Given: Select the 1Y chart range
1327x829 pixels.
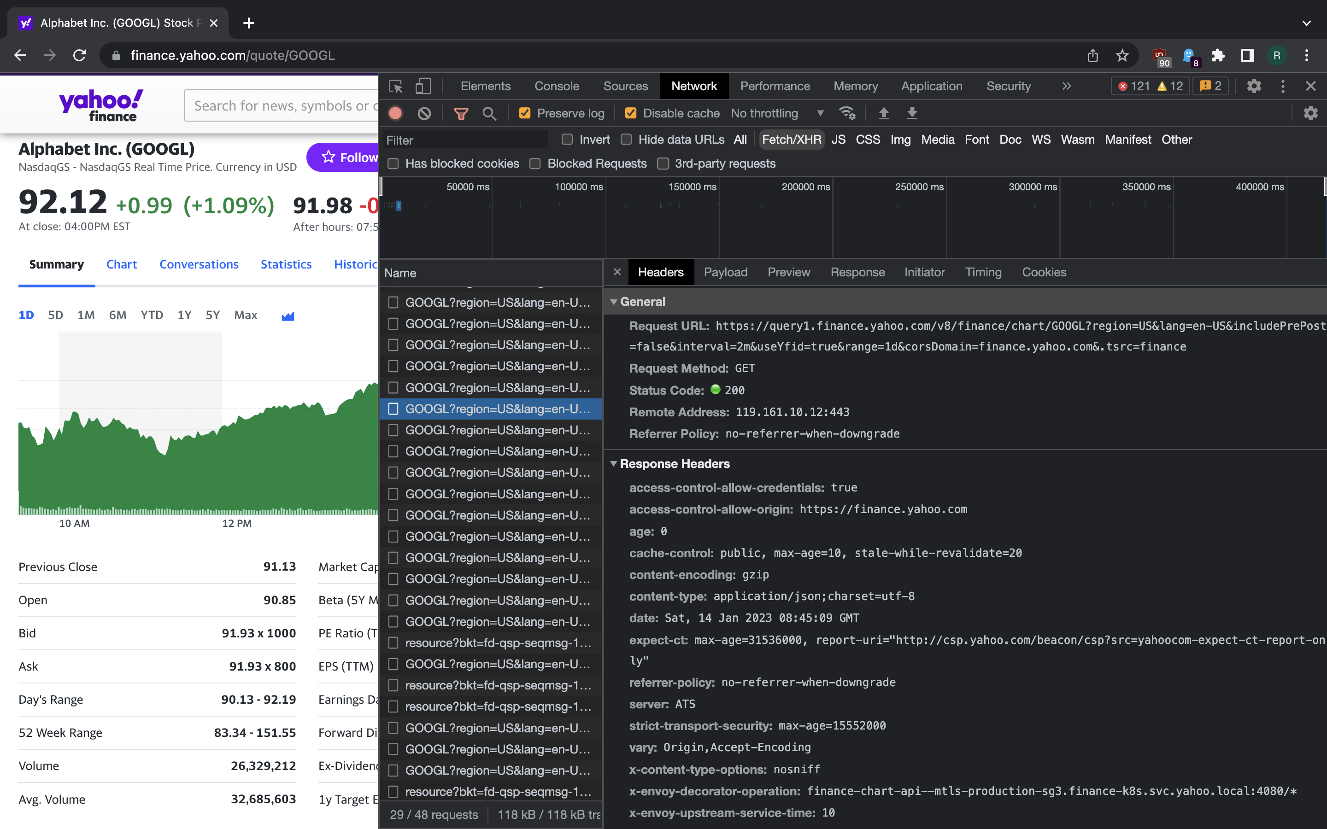Looking at the screenshot, I should (184, 315).
